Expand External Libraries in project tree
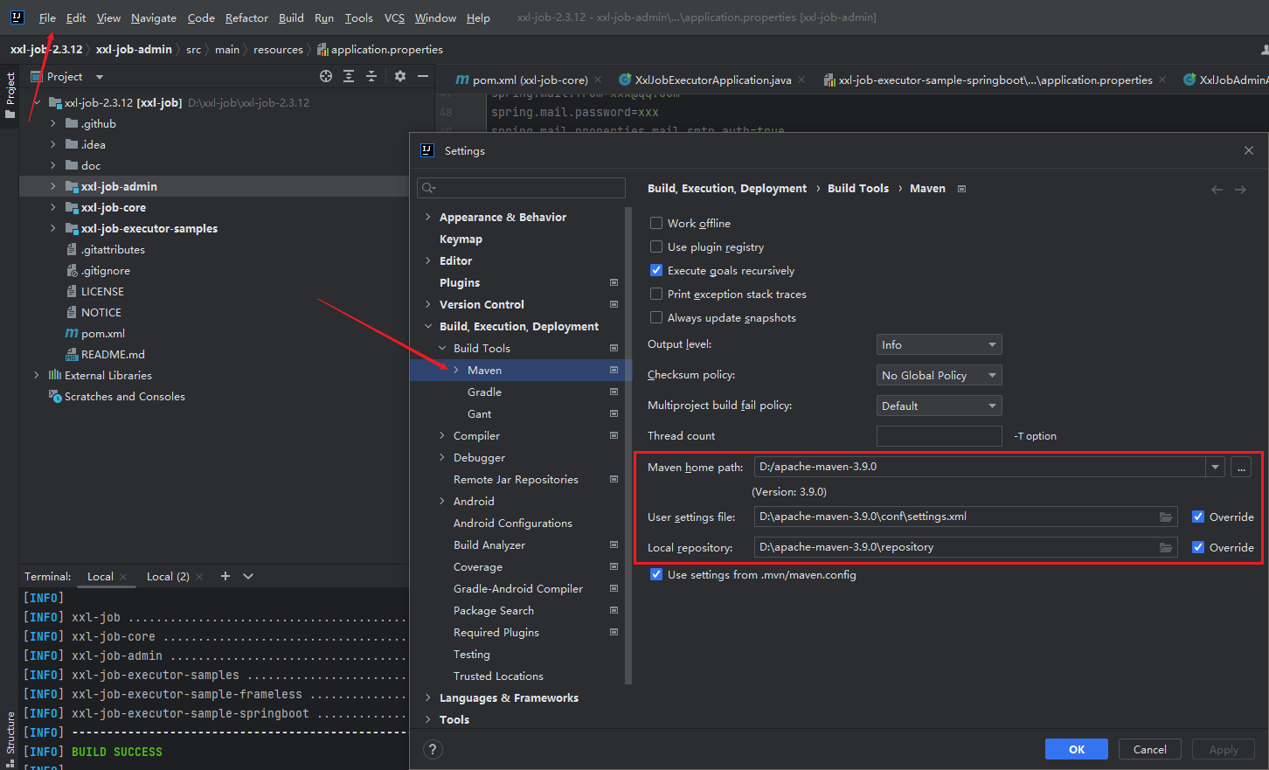Screen dimensions: 1269x770 point(37,375)
